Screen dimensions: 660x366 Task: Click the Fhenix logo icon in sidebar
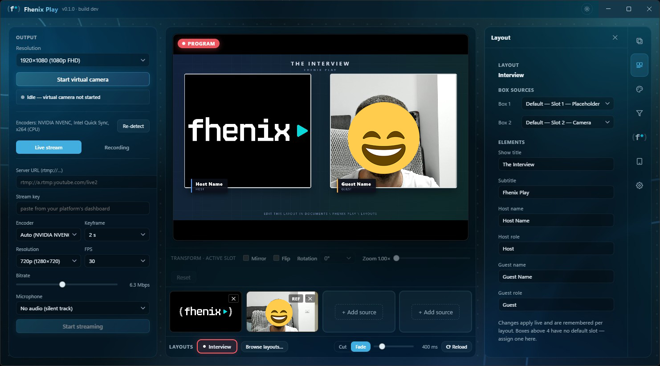click(x=640, y=137)
